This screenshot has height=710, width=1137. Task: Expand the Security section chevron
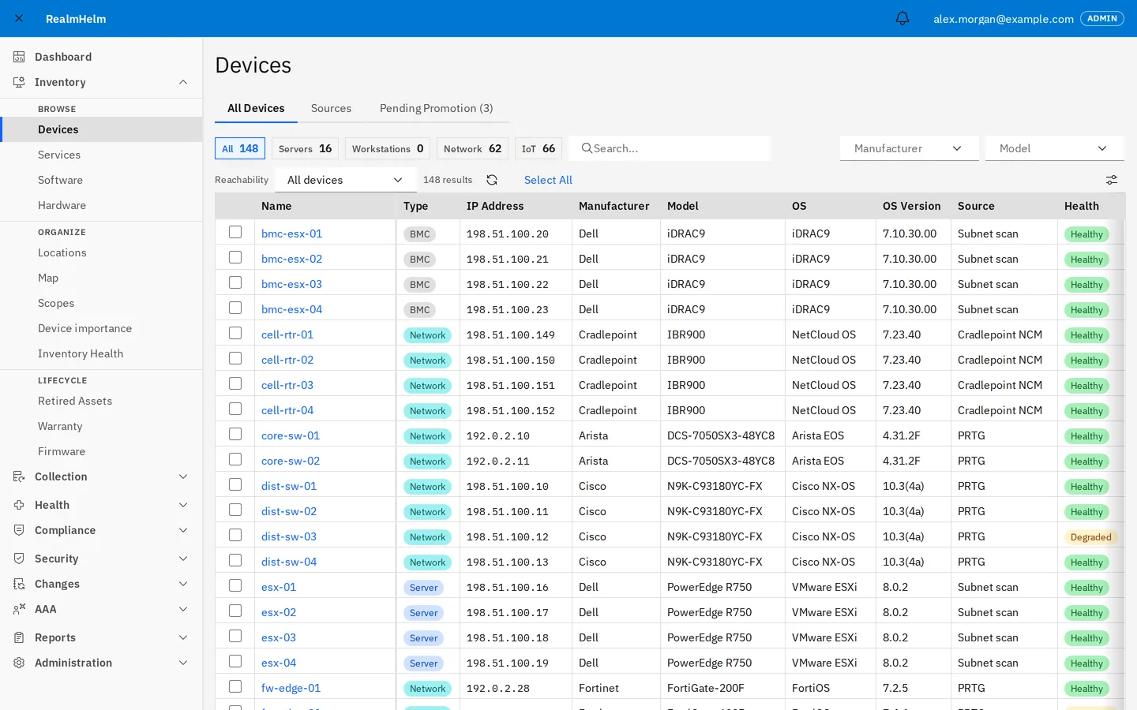[183, 559]
